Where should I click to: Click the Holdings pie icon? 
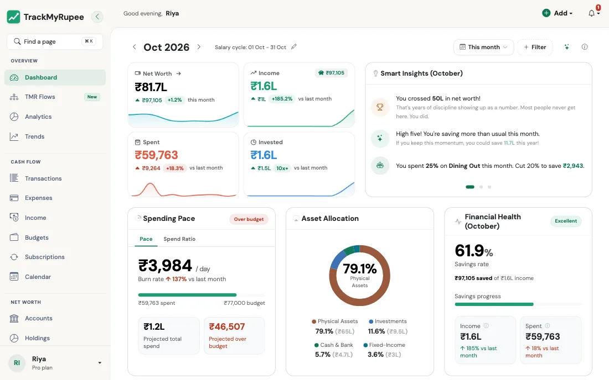(14, 338)
